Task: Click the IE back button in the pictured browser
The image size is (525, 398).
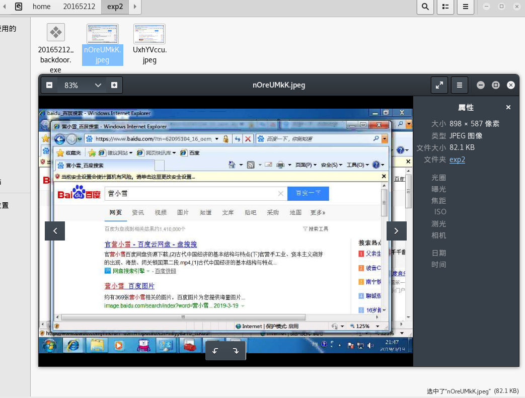Action: coord(59,139)
